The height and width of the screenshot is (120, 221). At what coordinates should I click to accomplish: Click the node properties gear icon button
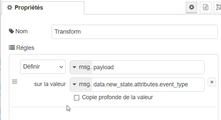tap(191, 7)
